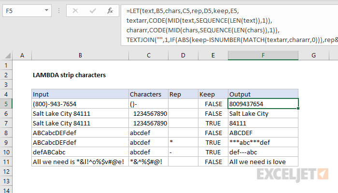This screenshot has width=338, height=193.
Task: Select output cell '84111'
Action: click(x=263, y=123)
